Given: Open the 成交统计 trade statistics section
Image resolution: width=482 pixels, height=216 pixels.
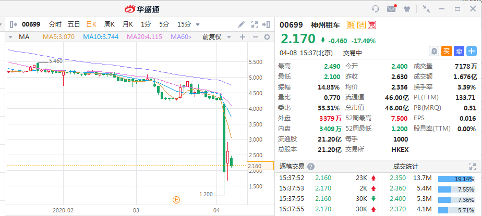Looking at the screenshot, I should 405,167.
